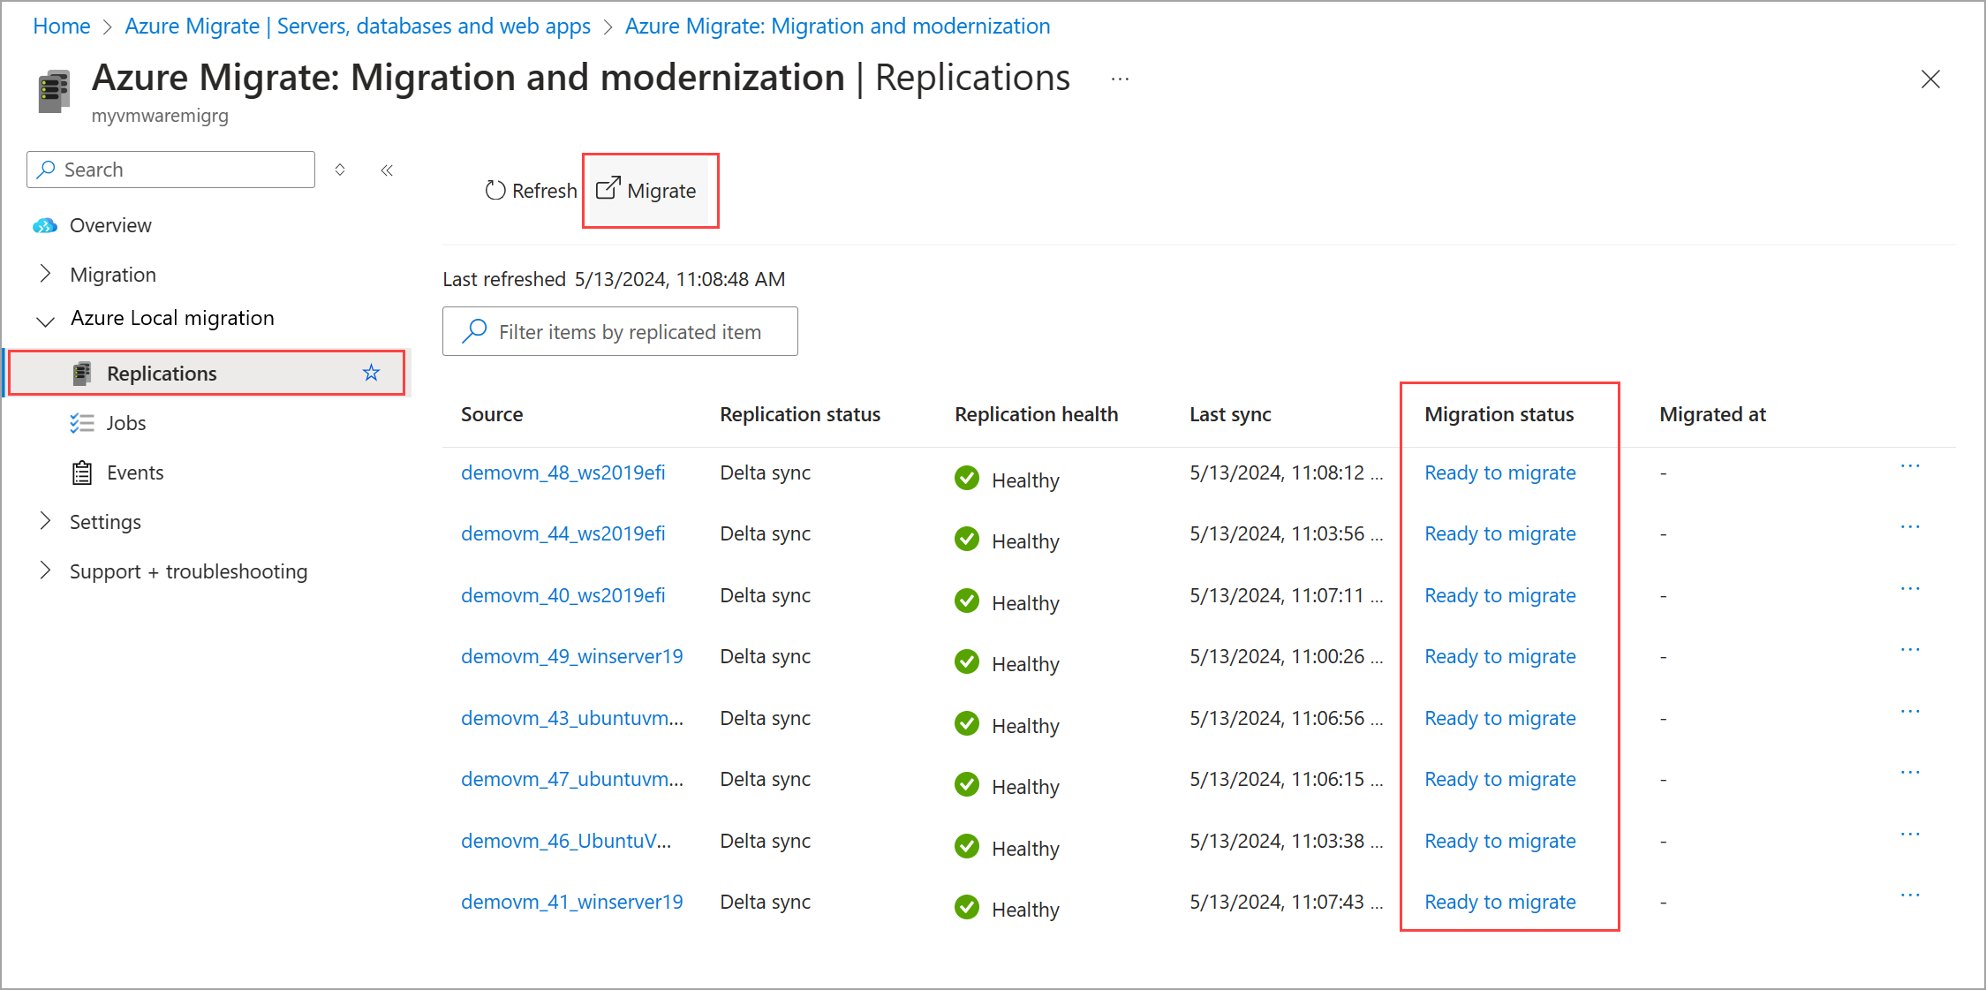The image size is (1986, 990).
Task: Open Overview from the sidebar
Action: coord(109,225)
